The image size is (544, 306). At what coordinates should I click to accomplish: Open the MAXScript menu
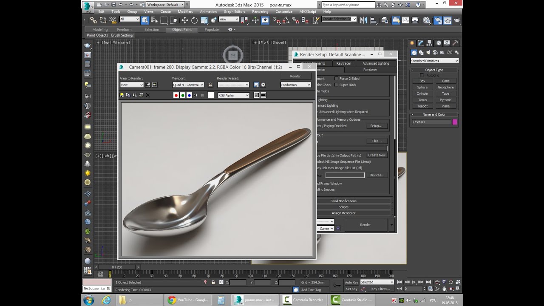(x=308, y=11)
